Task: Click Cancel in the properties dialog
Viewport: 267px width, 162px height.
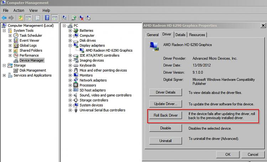Action: click(253, 155)
